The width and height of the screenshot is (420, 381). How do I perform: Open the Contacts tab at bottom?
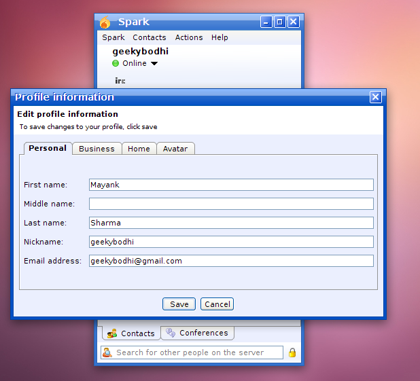point(131,333)
